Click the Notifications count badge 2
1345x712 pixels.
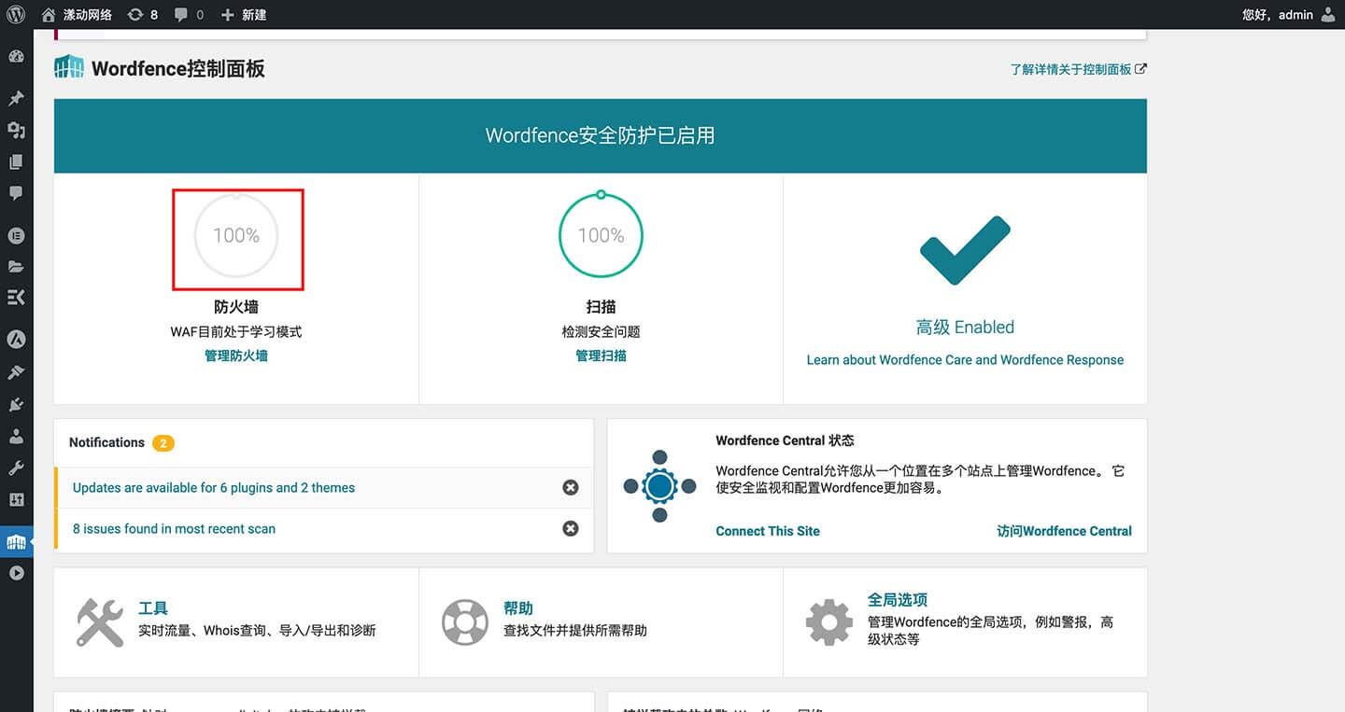pos(163,443)
